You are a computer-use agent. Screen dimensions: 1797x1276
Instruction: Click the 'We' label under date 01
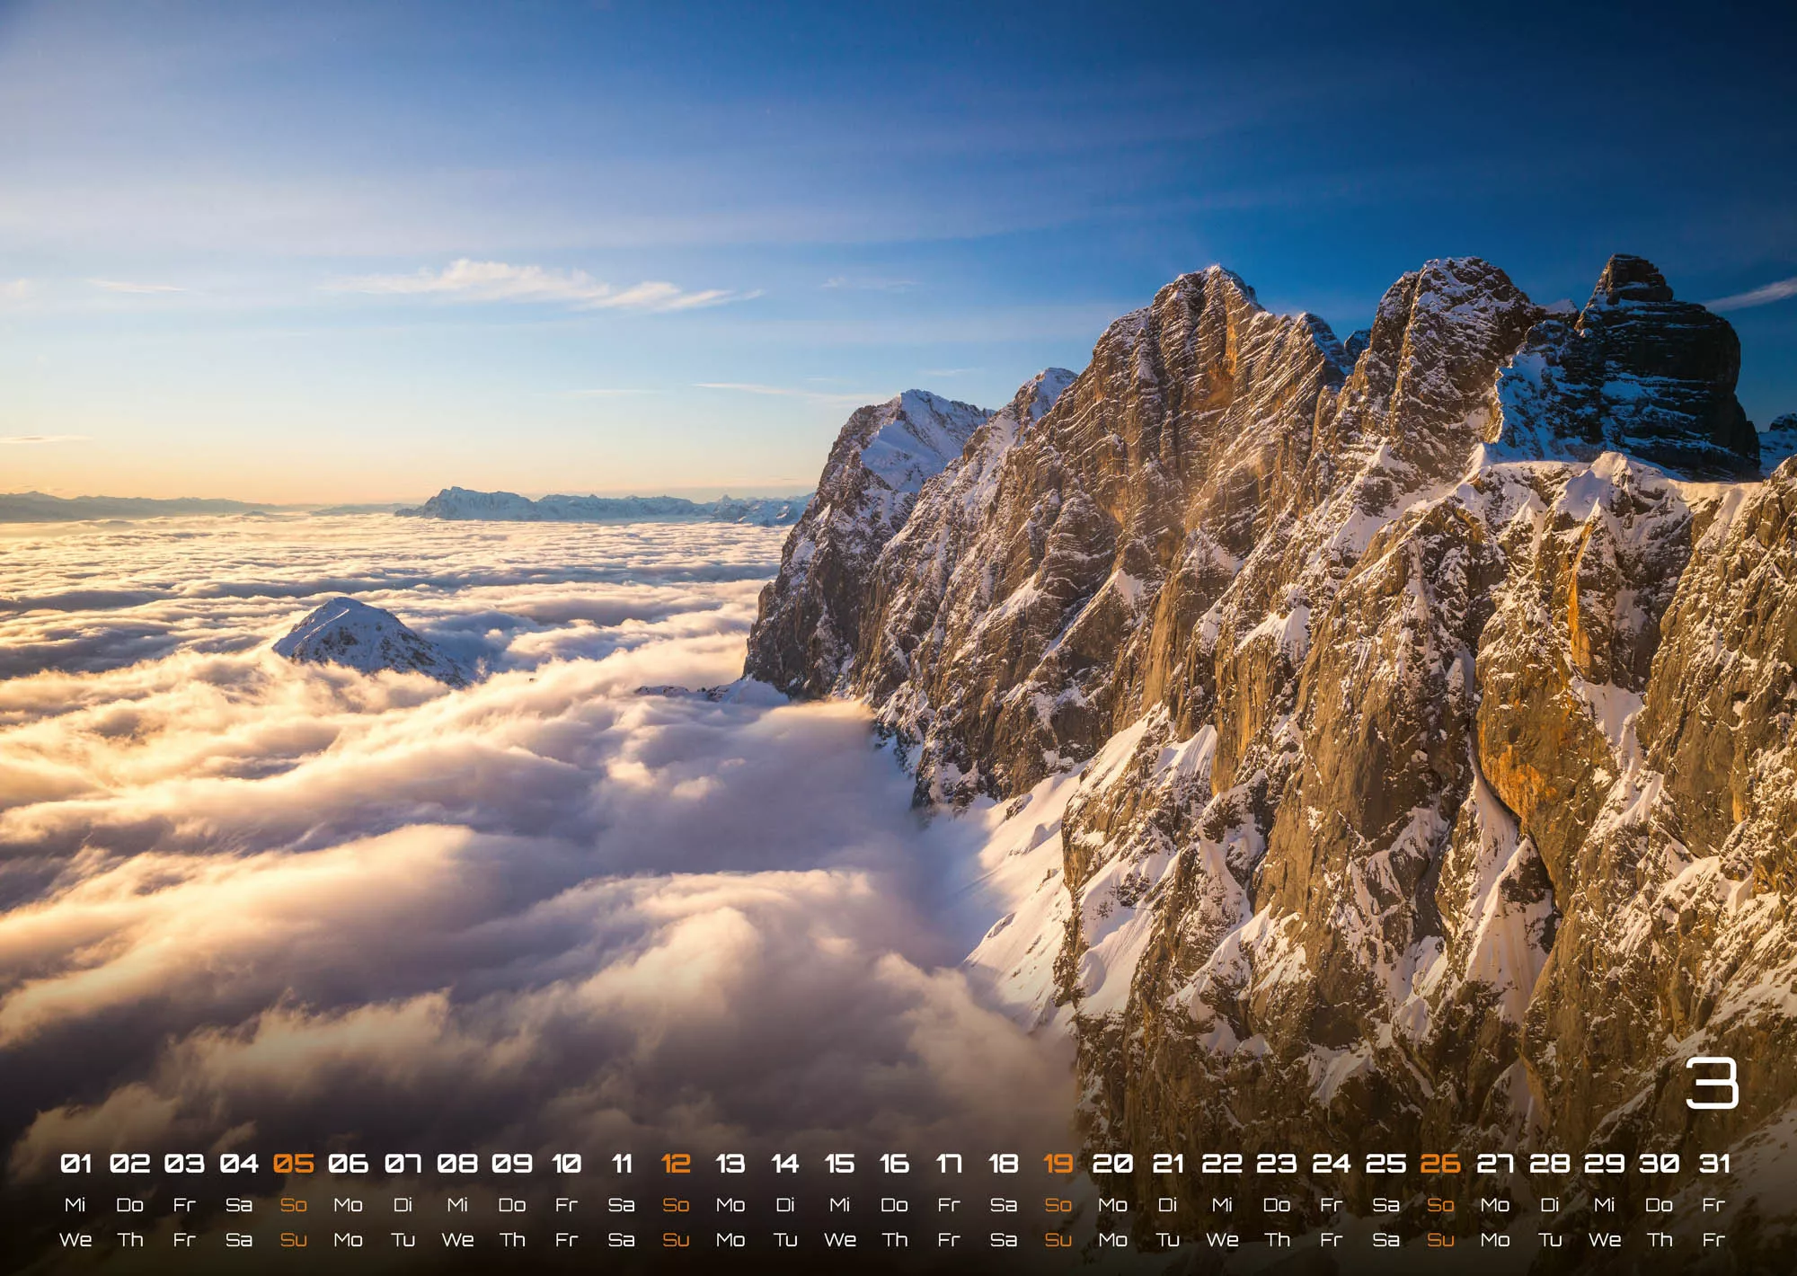click(x=75, y=1240)
